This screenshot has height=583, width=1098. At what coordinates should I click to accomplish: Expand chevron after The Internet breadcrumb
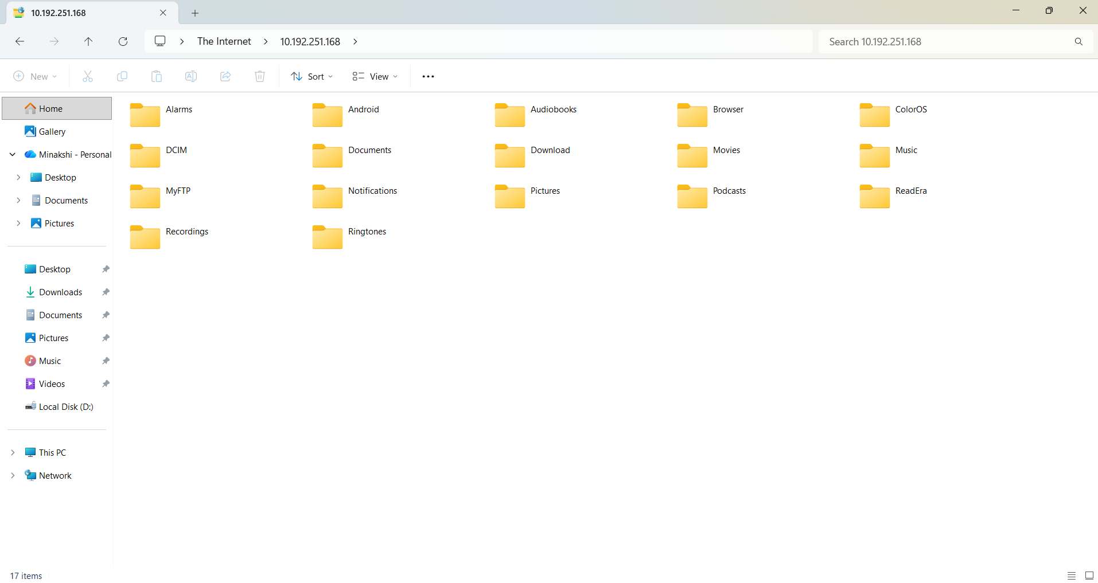(x=266, y=41)
